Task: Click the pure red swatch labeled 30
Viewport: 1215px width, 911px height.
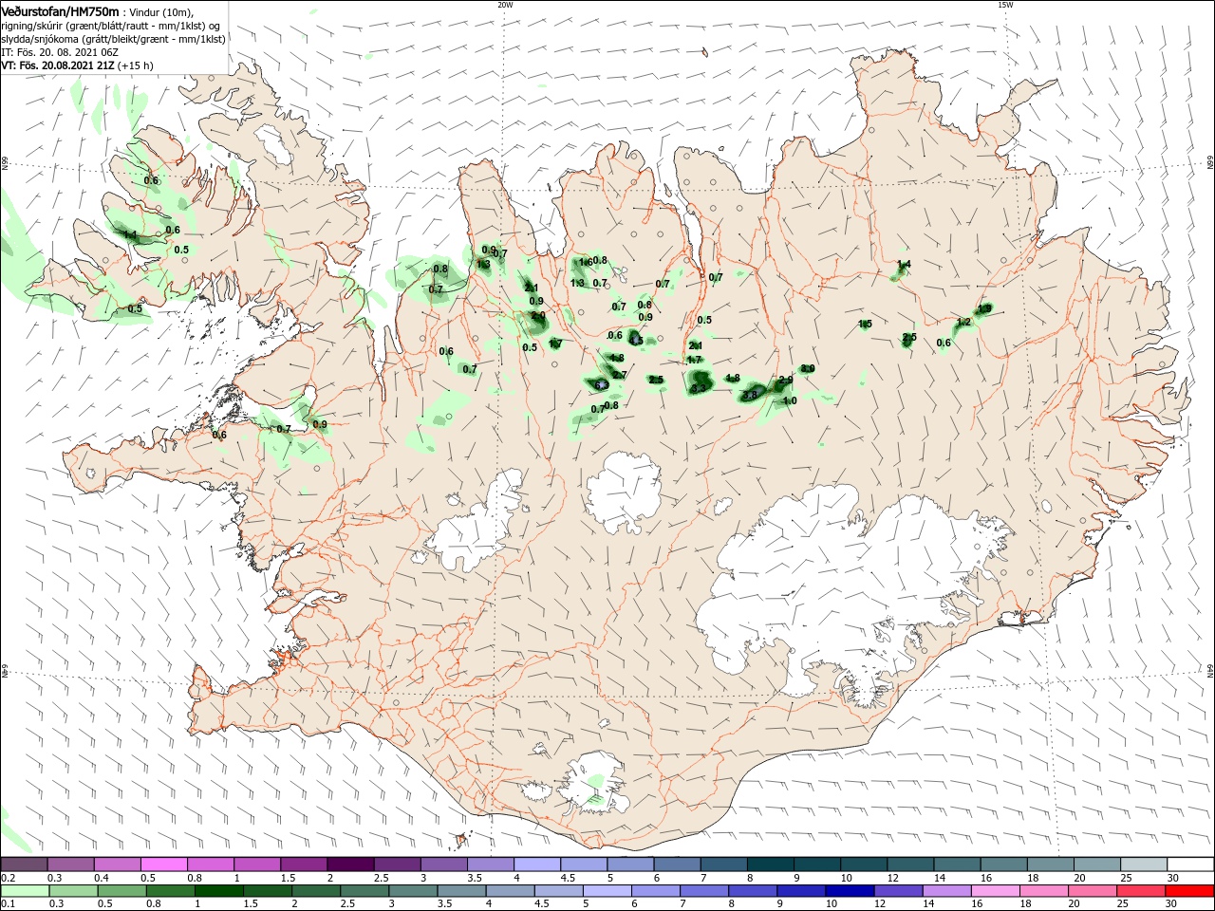Action: tap(1188, 891)
